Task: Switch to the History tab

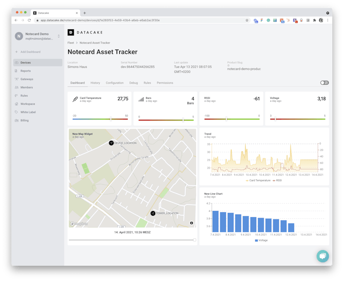Action: click(95, 83)
